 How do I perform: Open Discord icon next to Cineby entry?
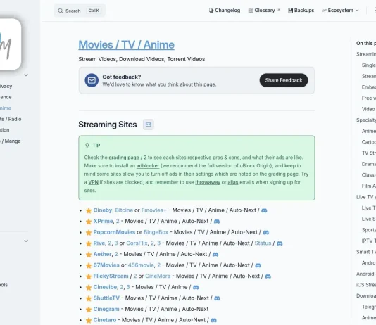pyautogui.click(x=264, y=210)
